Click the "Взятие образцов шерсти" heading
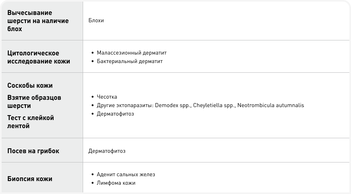This screenshot has height=194, width=351. (x=34, y=102)
